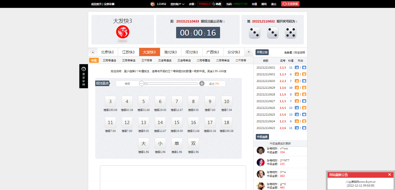Switch to the 江苏快3 tab

[x=128, y=52]
